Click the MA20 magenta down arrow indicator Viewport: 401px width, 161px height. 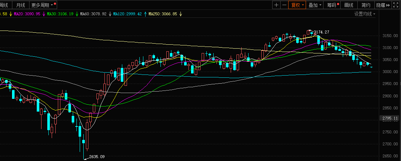click(44, 14)
